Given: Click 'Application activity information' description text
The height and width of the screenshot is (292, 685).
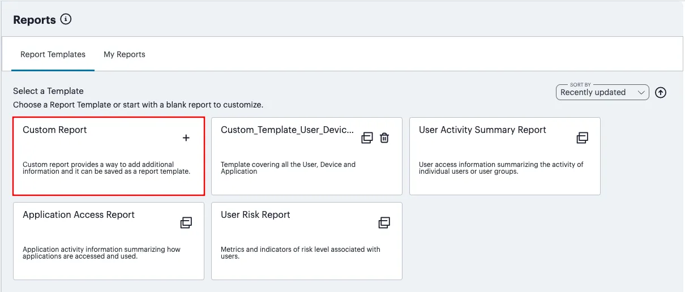Looking at the screenshot, I should tap(101, 253).
